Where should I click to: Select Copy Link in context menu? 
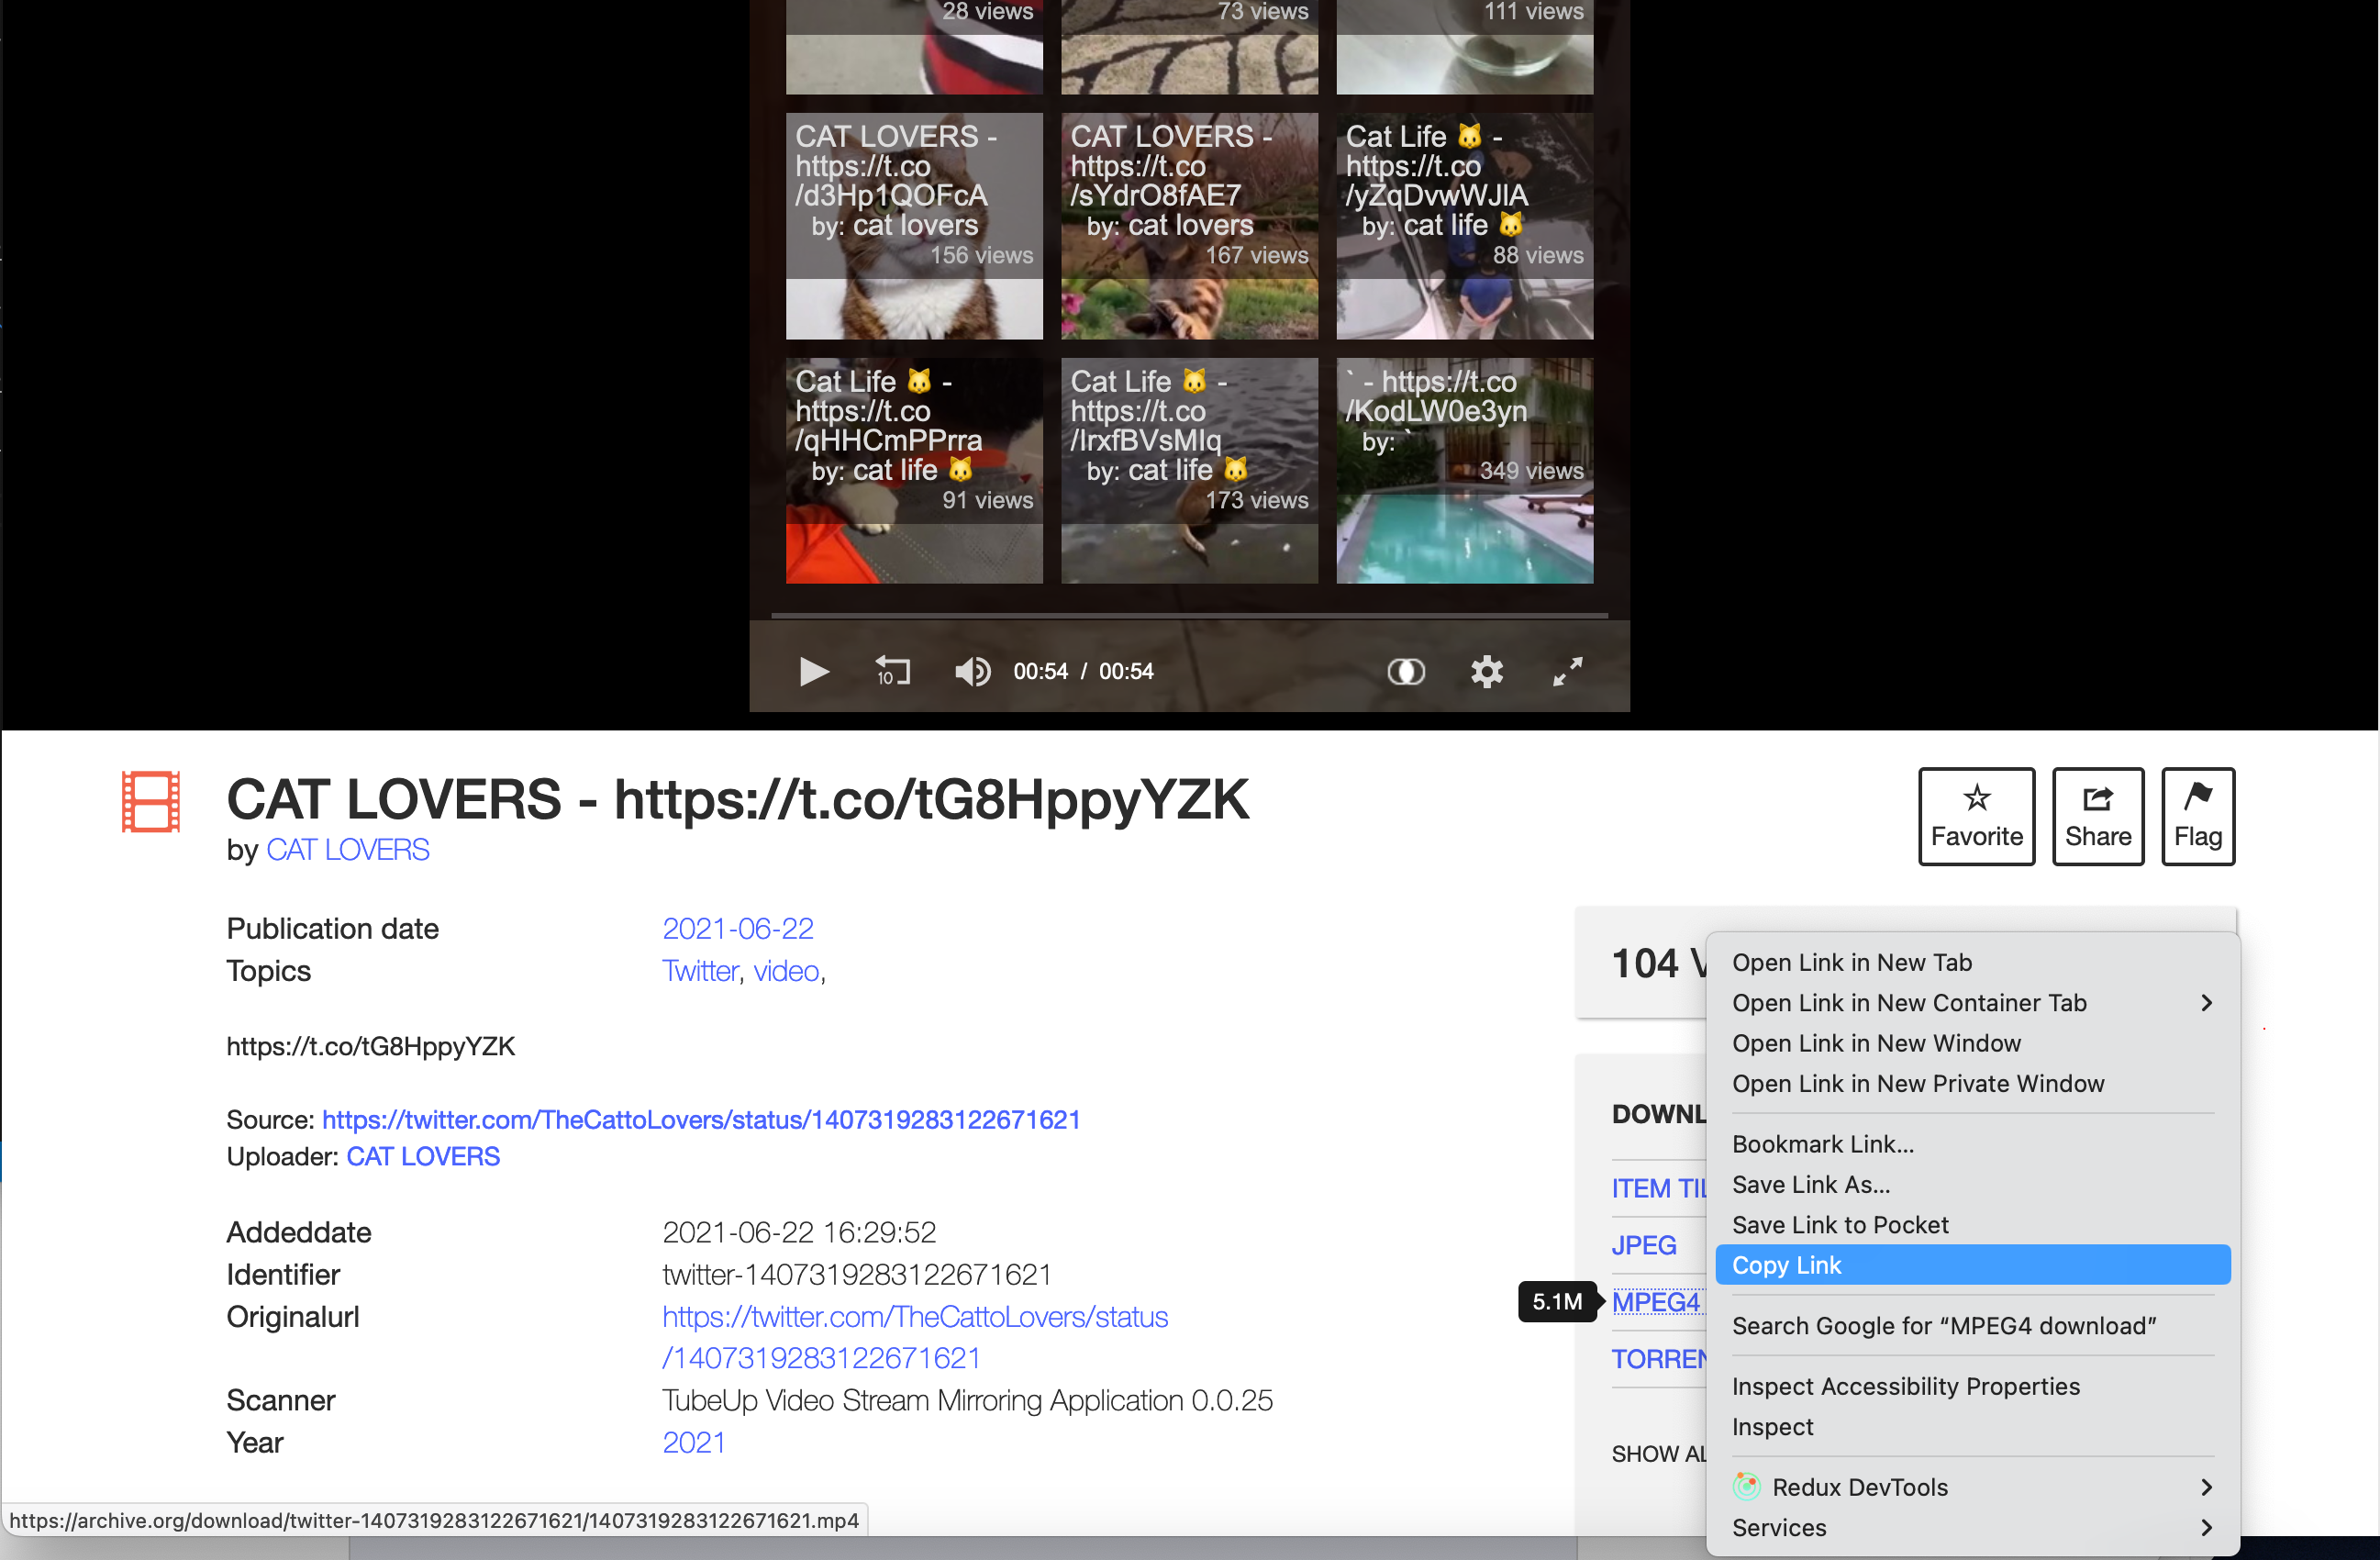pyautogui.click(x=1972, y=1265)
